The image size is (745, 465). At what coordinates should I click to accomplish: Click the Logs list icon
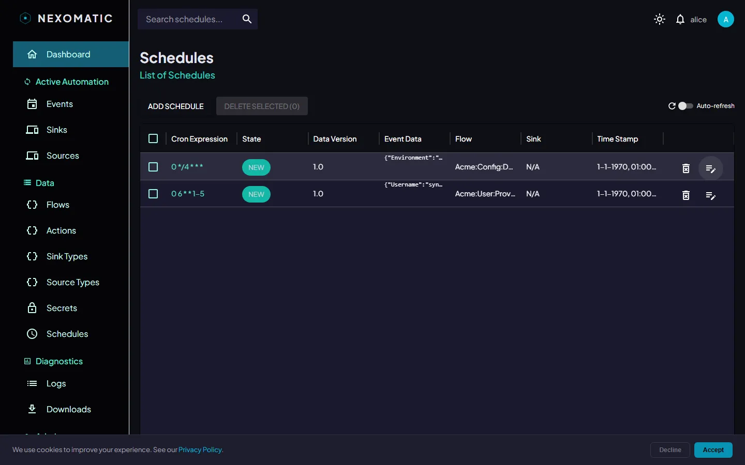pos(32,383)
